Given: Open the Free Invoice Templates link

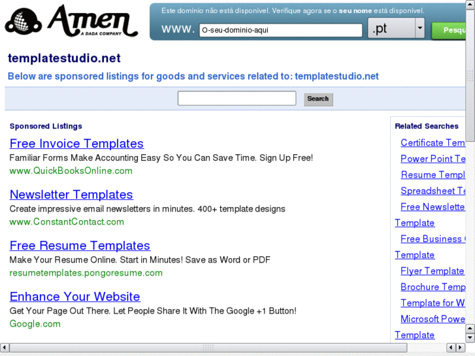Looking at the screenshot, I should pos(76,144).
